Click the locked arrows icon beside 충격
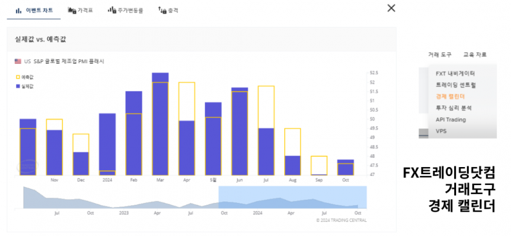Screen dimensions: 511x236 pos(162,10)
